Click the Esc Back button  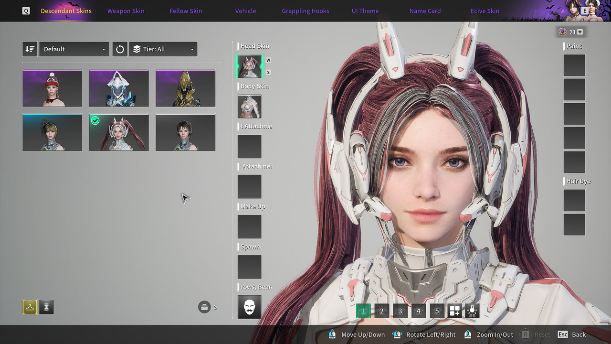pyautogui.click(x=572, y=334)
